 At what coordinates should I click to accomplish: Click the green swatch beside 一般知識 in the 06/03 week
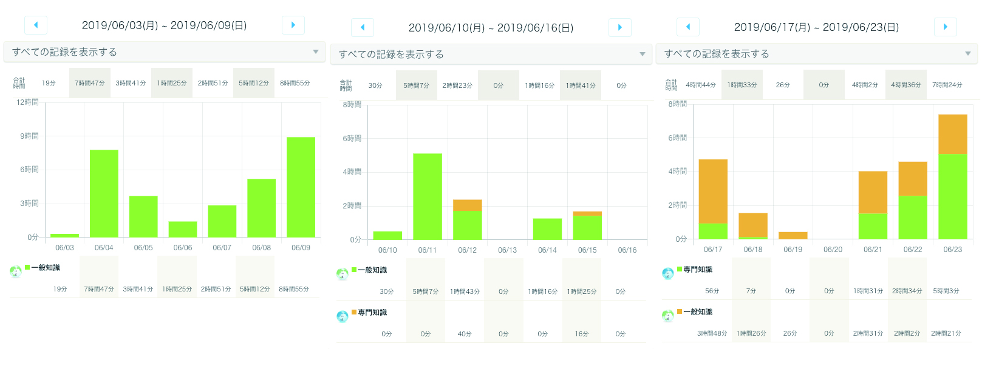(27, 267)
